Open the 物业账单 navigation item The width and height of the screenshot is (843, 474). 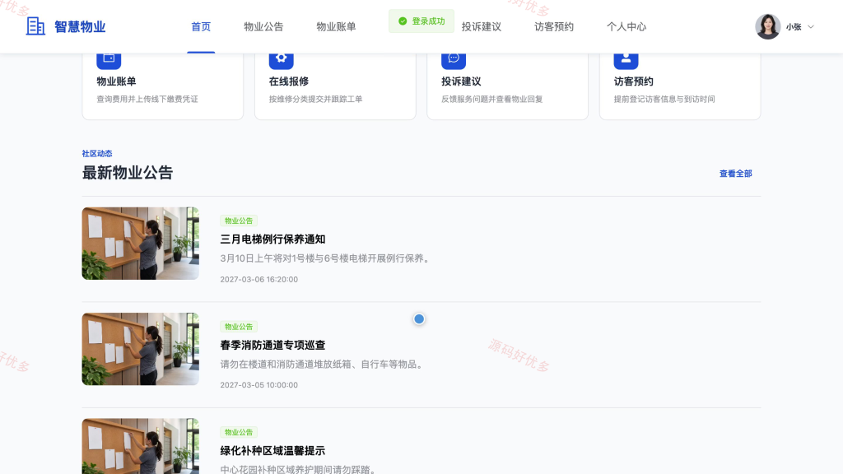(336, 26)
